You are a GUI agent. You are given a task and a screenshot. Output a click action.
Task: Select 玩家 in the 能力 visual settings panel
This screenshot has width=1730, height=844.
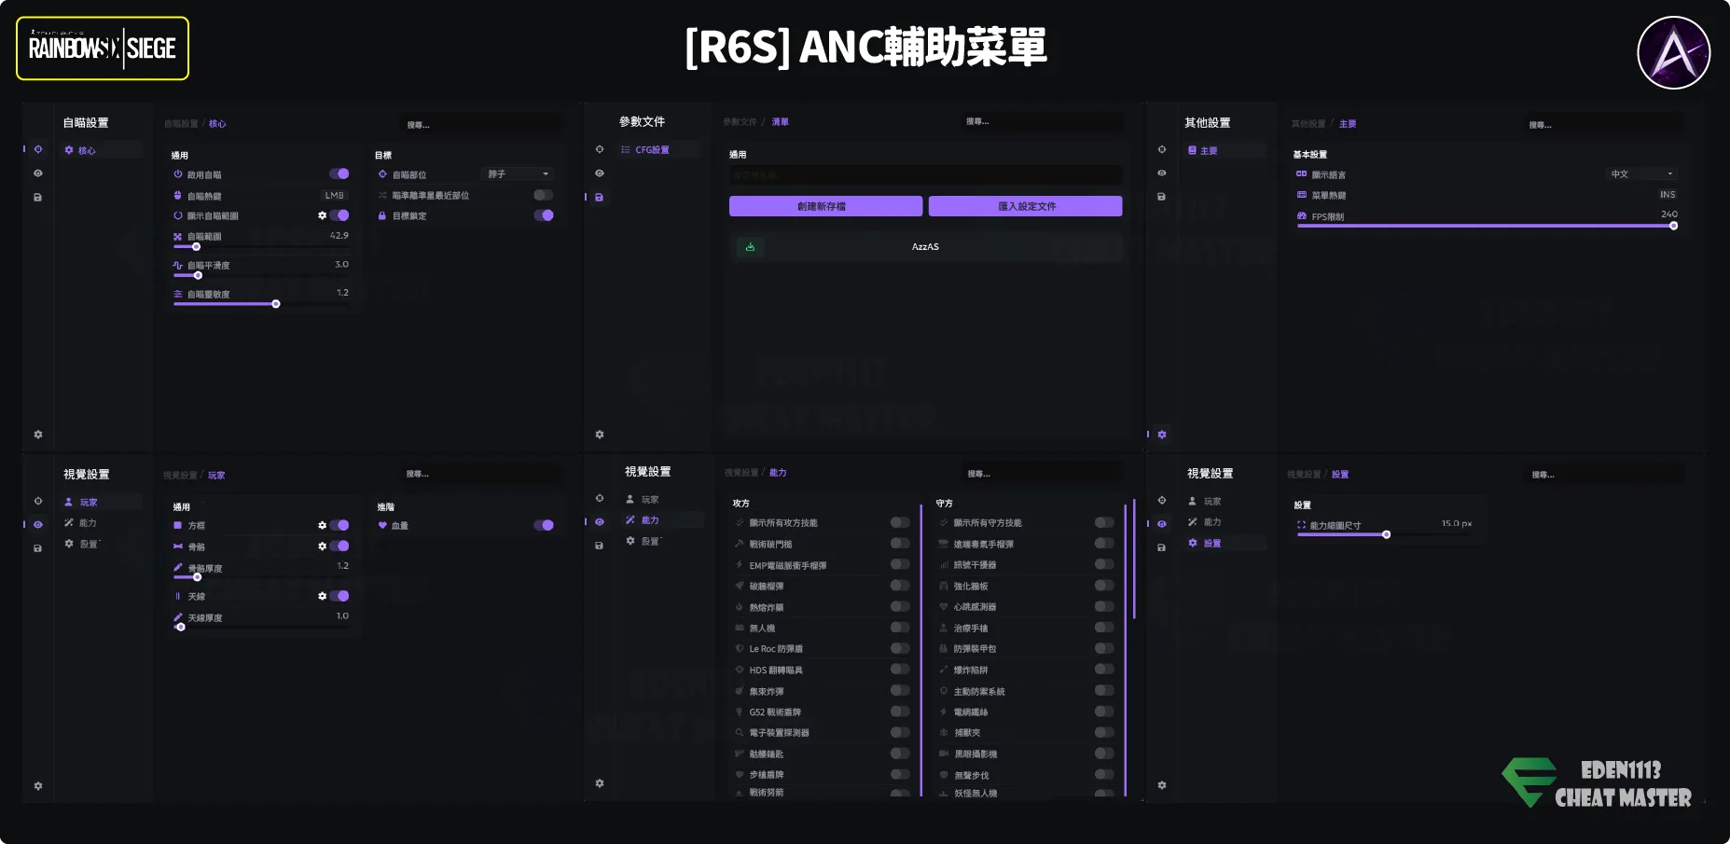[x=649, y=500]
